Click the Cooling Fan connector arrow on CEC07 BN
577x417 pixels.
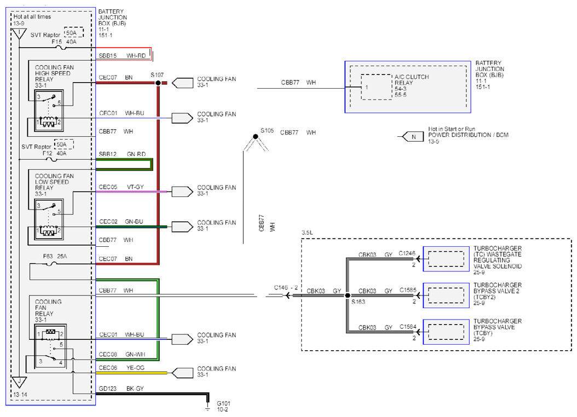tap(182, 83)
